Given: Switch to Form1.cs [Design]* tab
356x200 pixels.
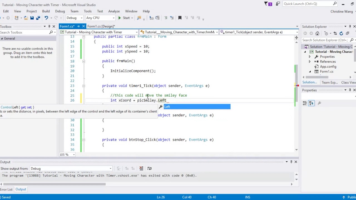Looking at the screenshot, I should tap(101, 26).
